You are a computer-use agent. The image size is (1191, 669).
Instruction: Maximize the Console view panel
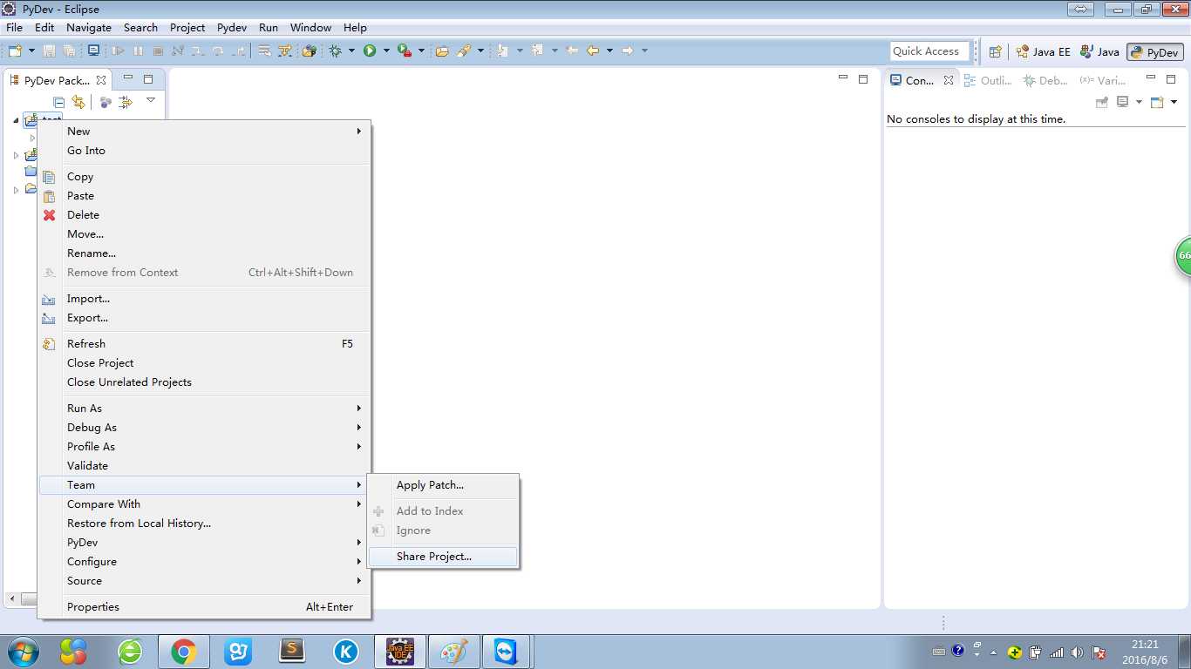(x=1171, y=78)
